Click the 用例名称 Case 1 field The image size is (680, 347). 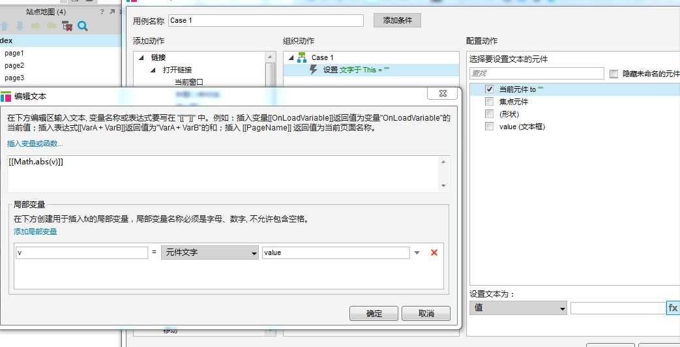click(266, 20)
